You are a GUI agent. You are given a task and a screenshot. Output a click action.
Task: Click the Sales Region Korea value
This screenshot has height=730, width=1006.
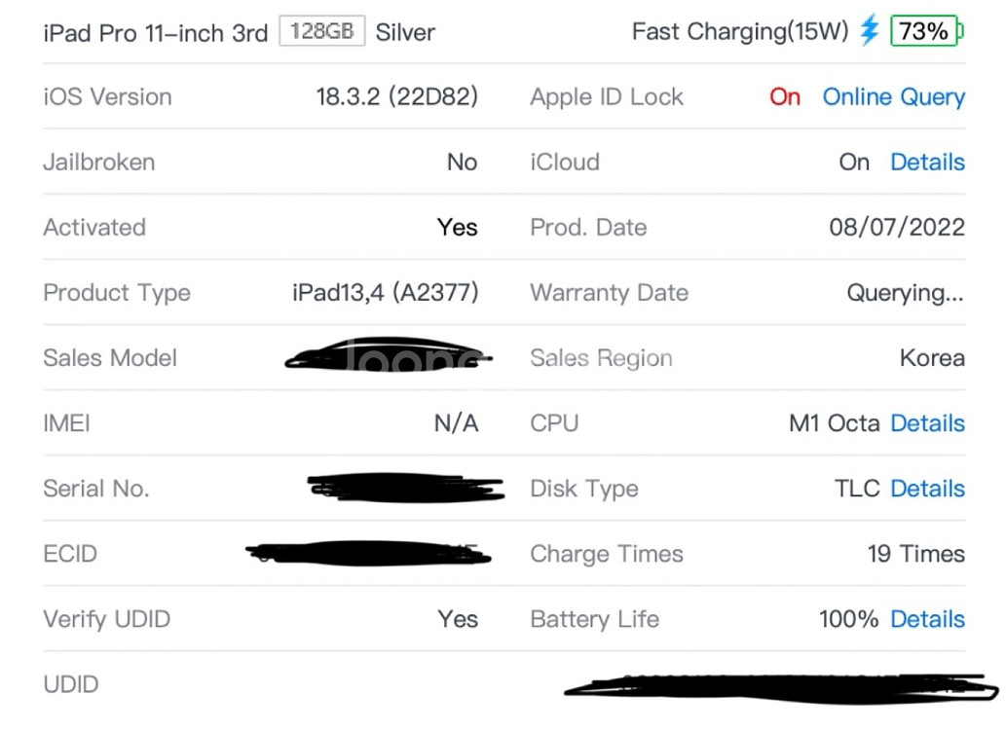tap(932, 358)
